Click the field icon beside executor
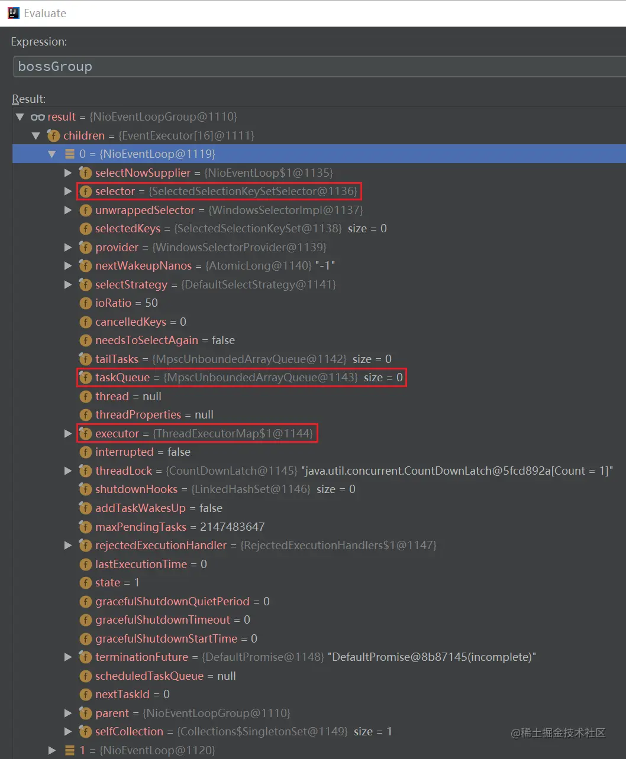This screenshot has height=759, width=626. 86,434
